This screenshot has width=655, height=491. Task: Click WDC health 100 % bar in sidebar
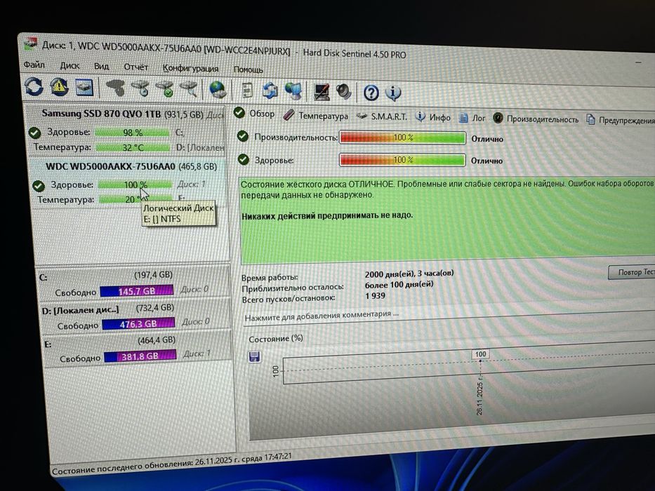135,184
